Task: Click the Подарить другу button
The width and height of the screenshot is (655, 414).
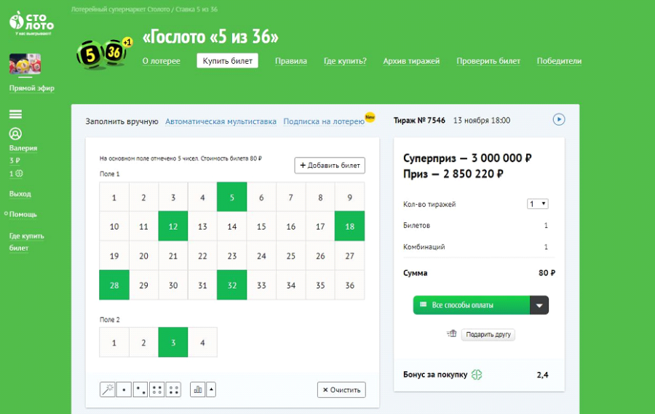Action: click(x=488, y=334)
